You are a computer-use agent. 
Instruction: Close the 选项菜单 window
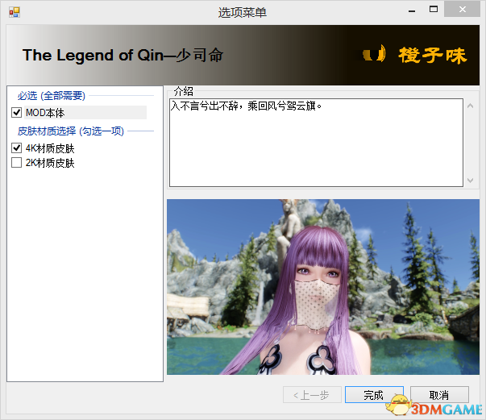point(462,10)
